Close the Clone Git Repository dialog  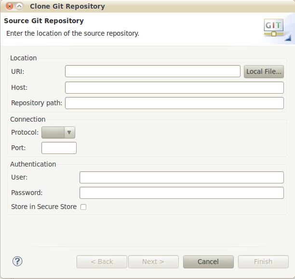10,6
